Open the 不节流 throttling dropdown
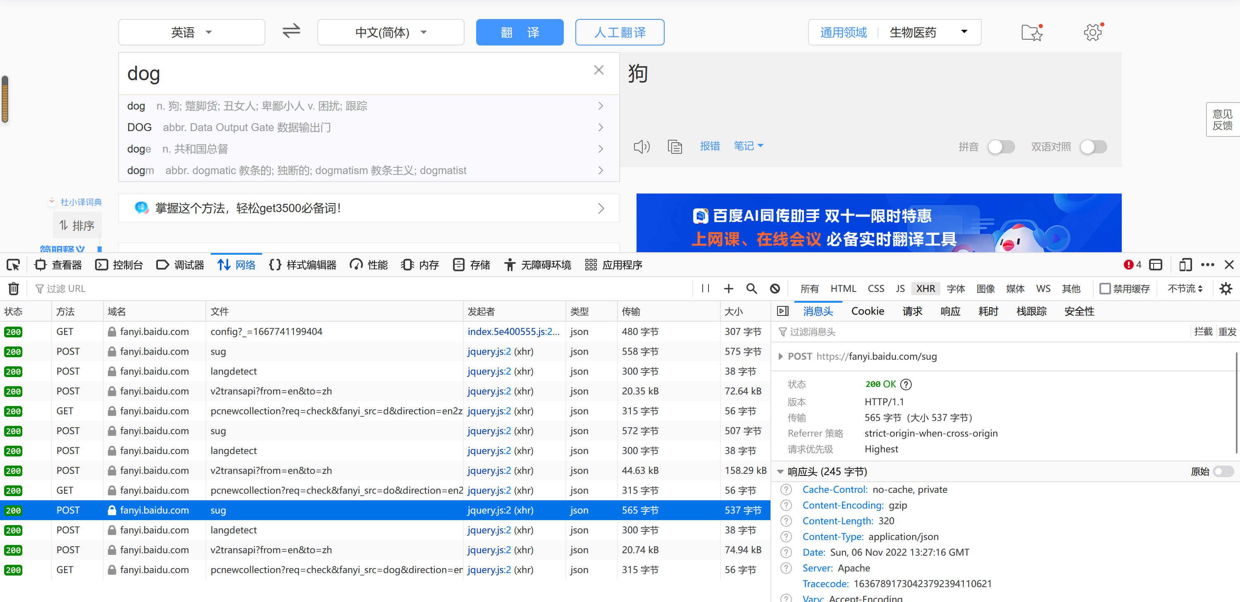1240x602 pixels. (x=1185, y=289)
